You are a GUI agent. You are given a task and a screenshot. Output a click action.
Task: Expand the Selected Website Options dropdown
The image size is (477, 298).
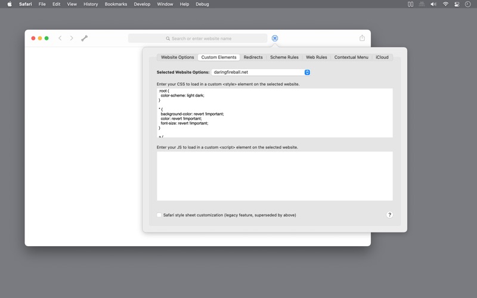[x=261, y=72]
